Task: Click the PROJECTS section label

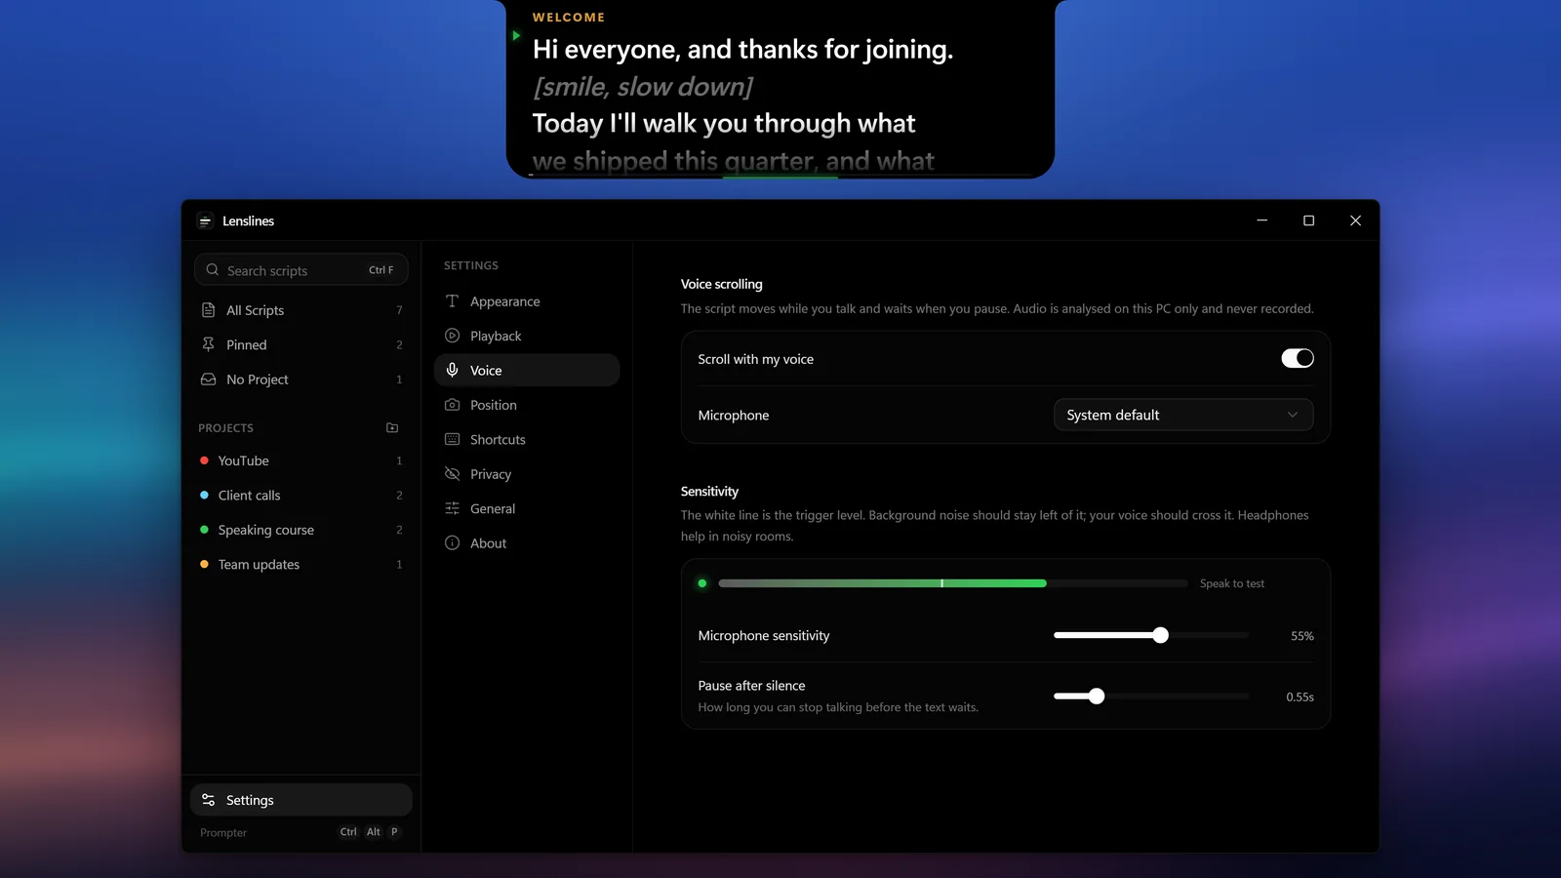Action: pos(225,428)
